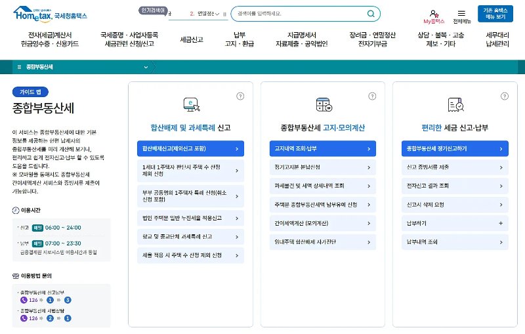525x334 pixels.
Task: Open 간이세액계산 (모의계산)
Action: [322, 223]
